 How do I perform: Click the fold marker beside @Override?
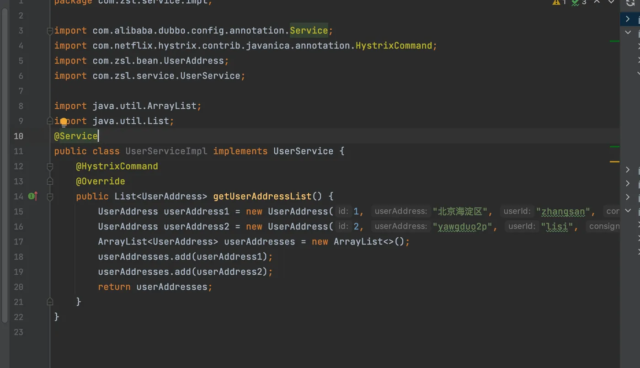[50, 181]
